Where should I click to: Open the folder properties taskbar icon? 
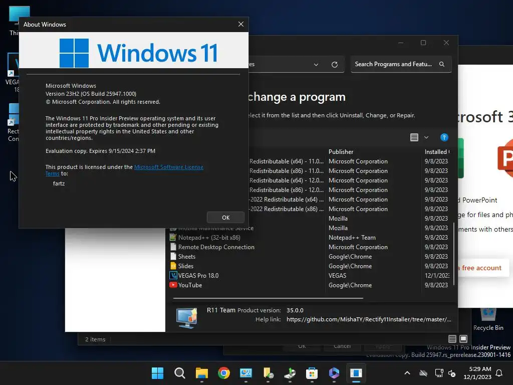tap(268, 373)
